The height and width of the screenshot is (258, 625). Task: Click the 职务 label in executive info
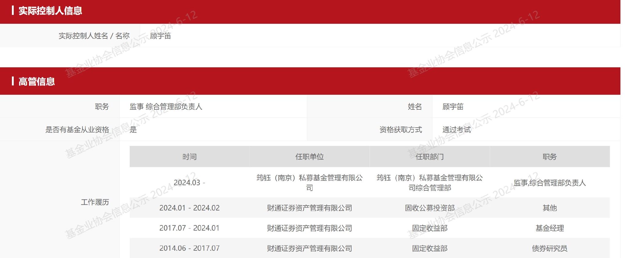[x=102, y=107]
